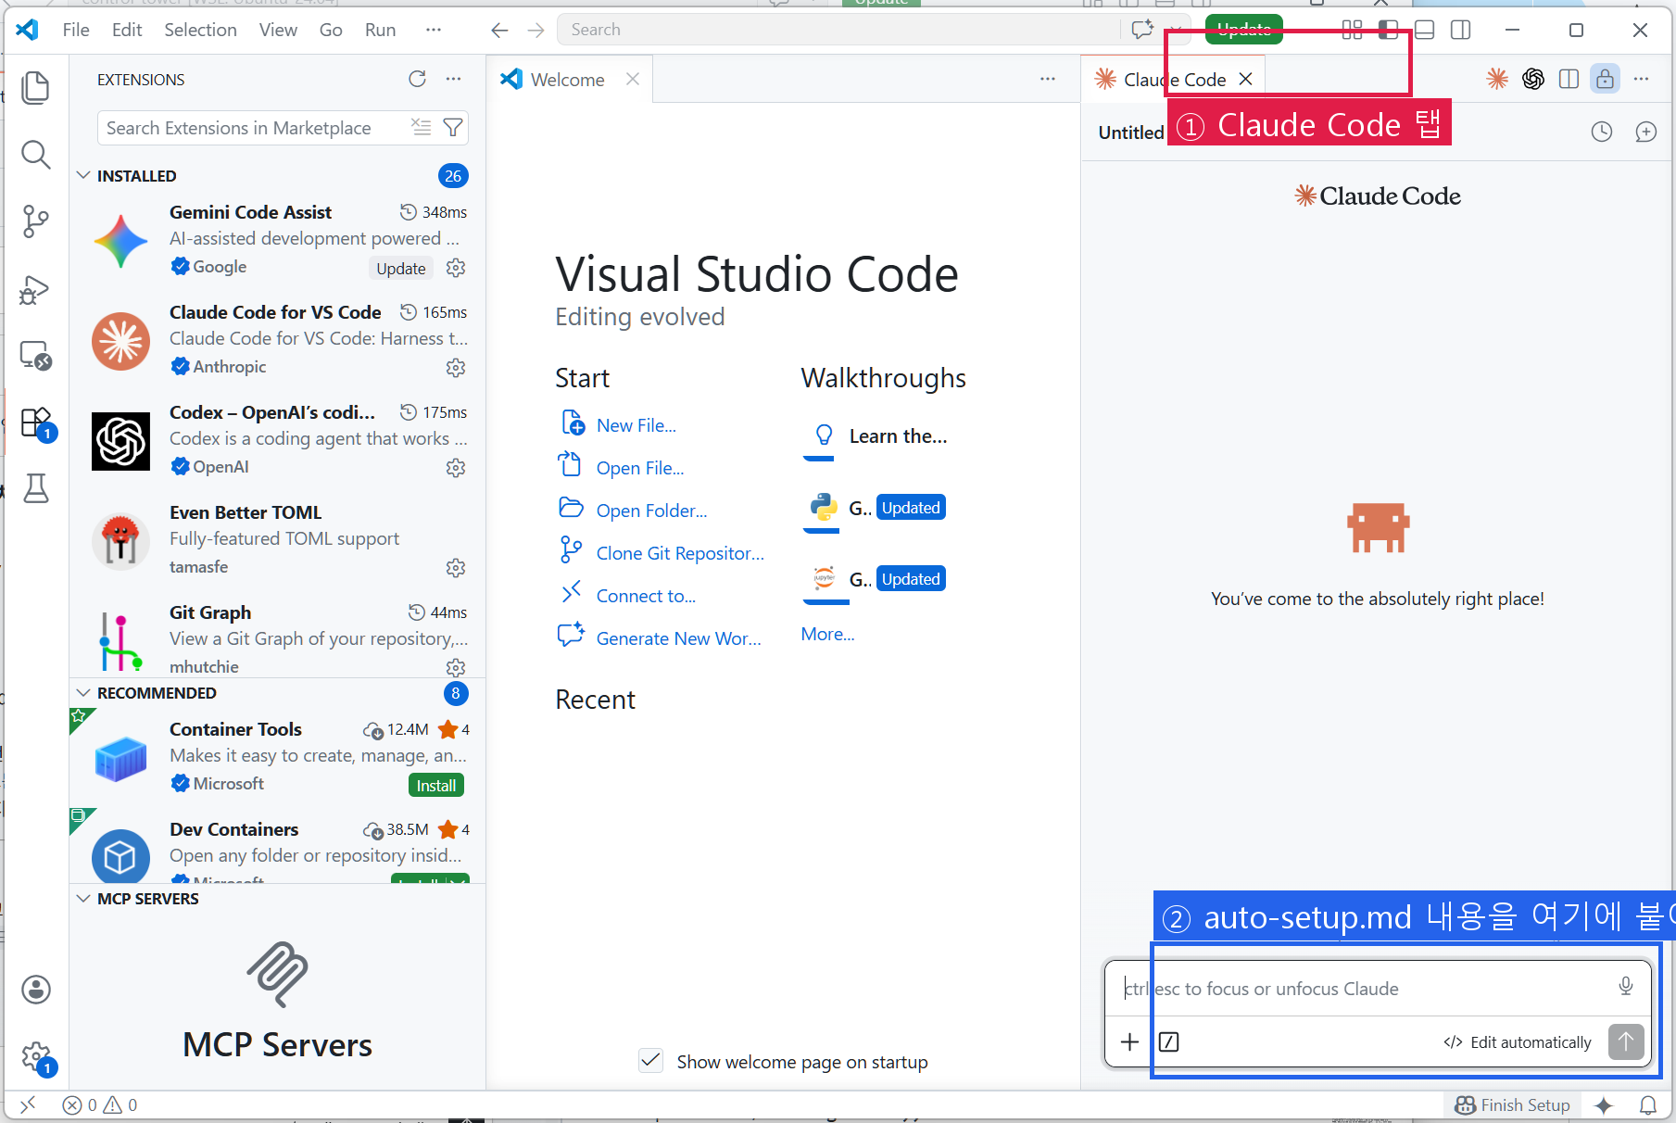This screenshot has width=1676, height=1123.
Task: Open the Manage gear in the activity bar
Action: pos(36,1056)
